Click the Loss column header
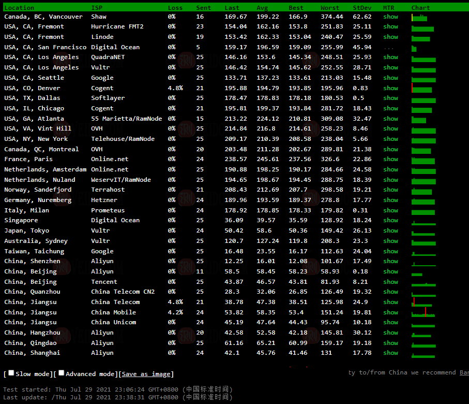The width and height of the screenshot is (469, 404). 175,8
